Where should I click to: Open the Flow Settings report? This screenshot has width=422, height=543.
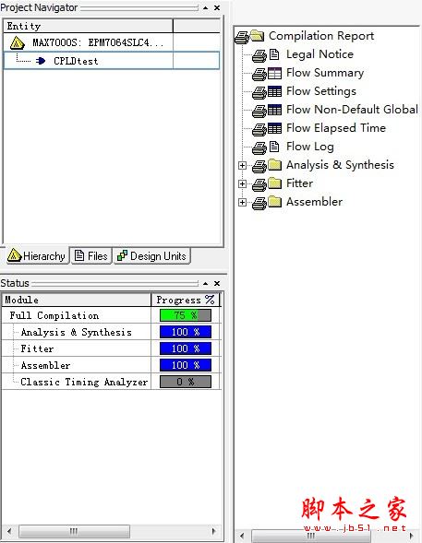pos(321,91)
